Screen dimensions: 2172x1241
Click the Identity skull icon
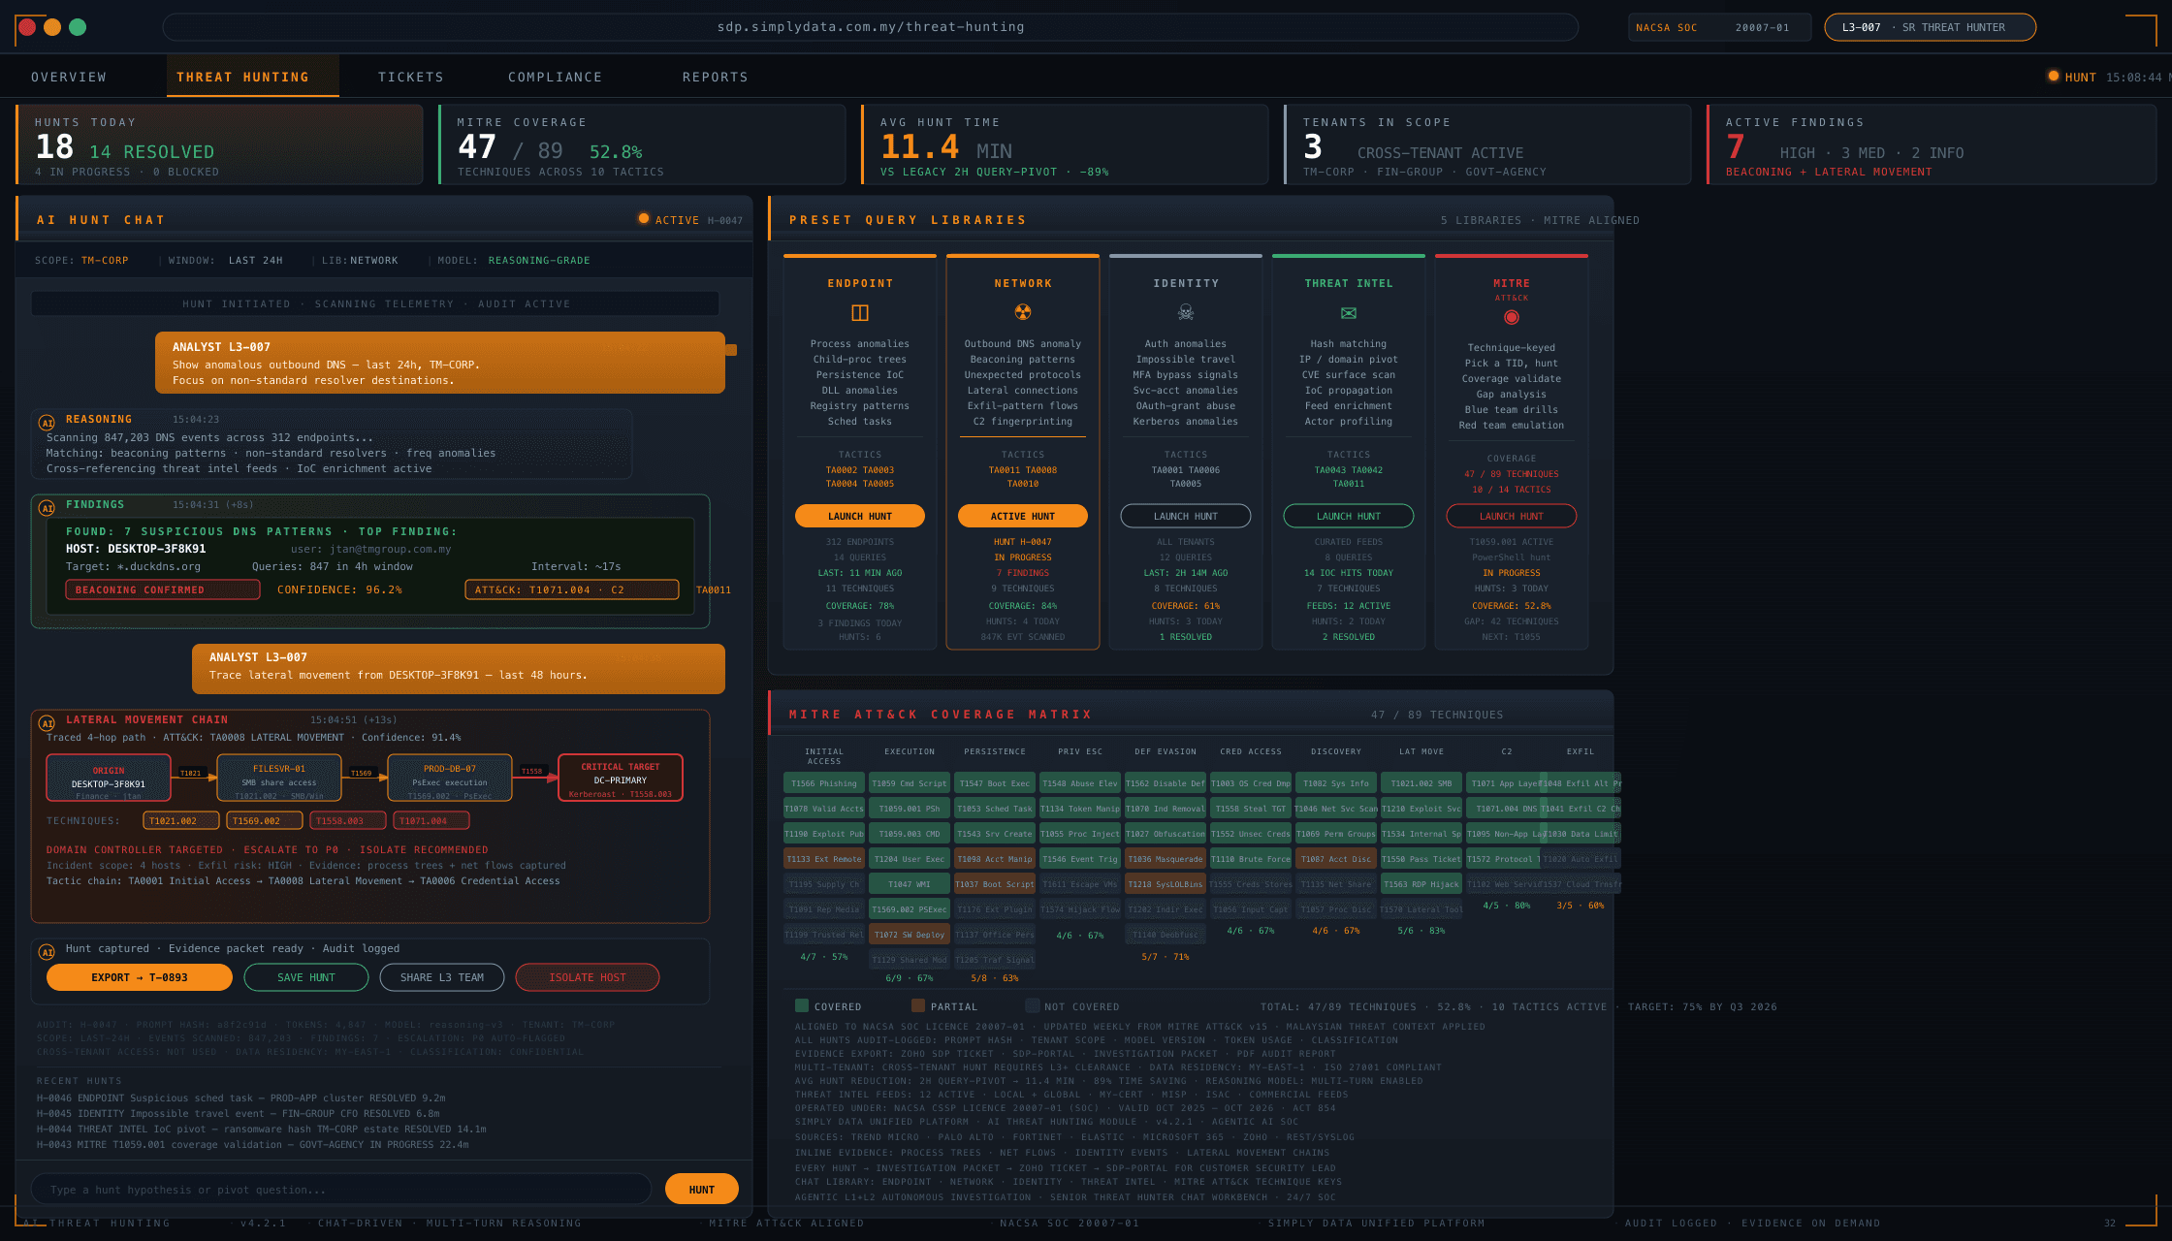1186,312
